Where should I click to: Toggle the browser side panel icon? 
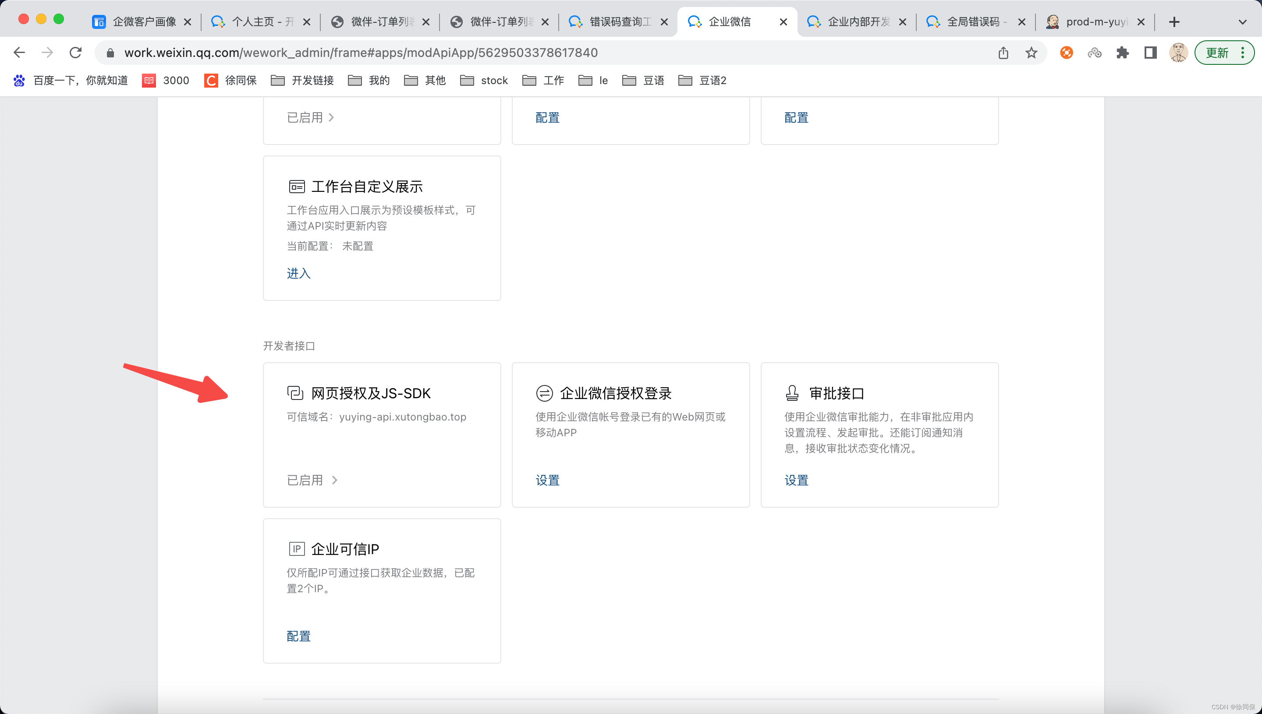point(1150,53)
